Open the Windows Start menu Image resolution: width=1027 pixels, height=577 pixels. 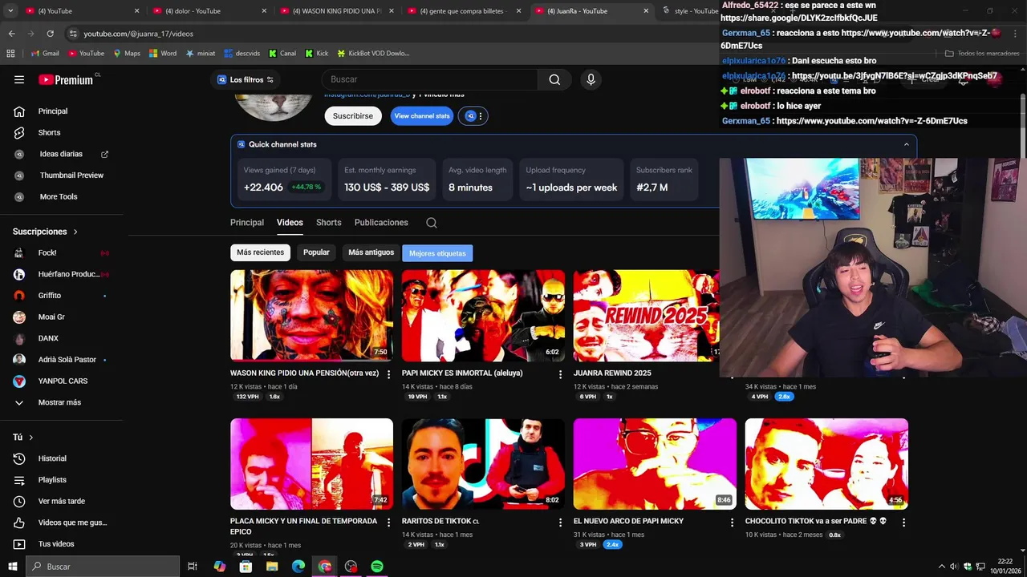tap(12, 567)
